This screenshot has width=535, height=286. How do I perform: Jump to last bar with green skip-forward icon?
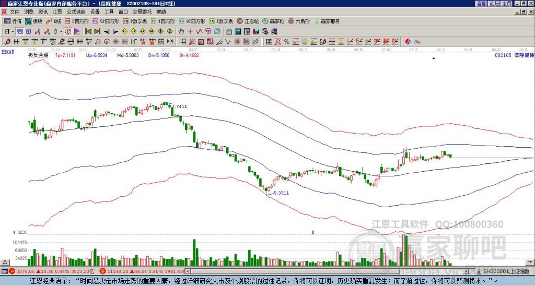point(97,31)
